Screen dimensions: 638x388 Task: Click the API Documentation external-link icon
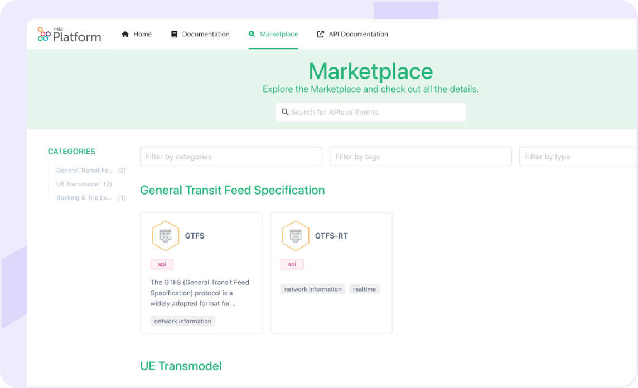pyautogui.click(x=321, y=34)
